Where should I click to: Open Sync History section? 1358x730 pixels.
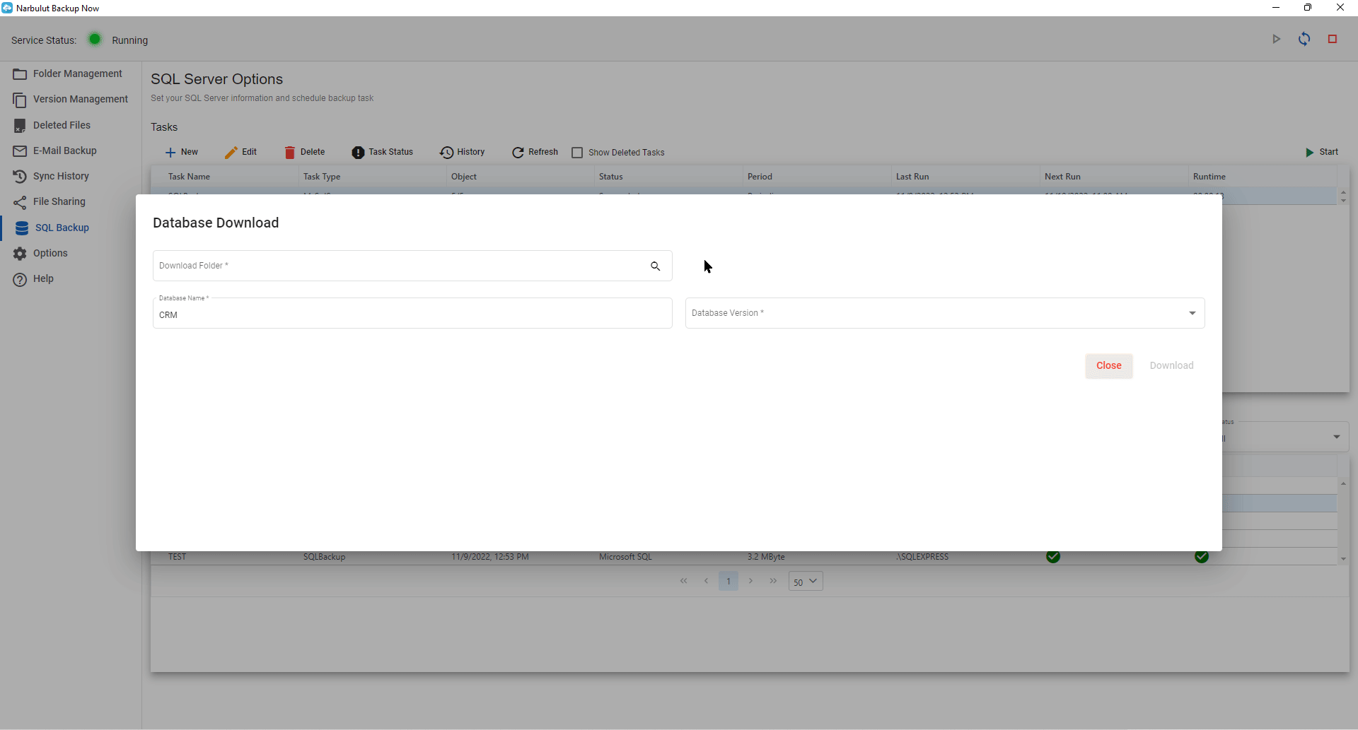point(52,176)
